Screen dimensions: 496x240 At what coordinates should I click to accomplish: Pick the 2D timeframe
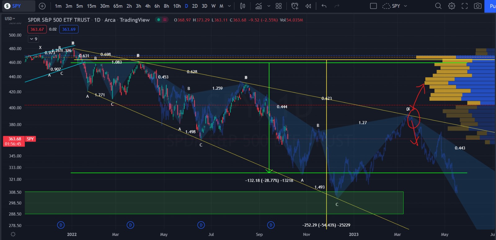[195, 6]
